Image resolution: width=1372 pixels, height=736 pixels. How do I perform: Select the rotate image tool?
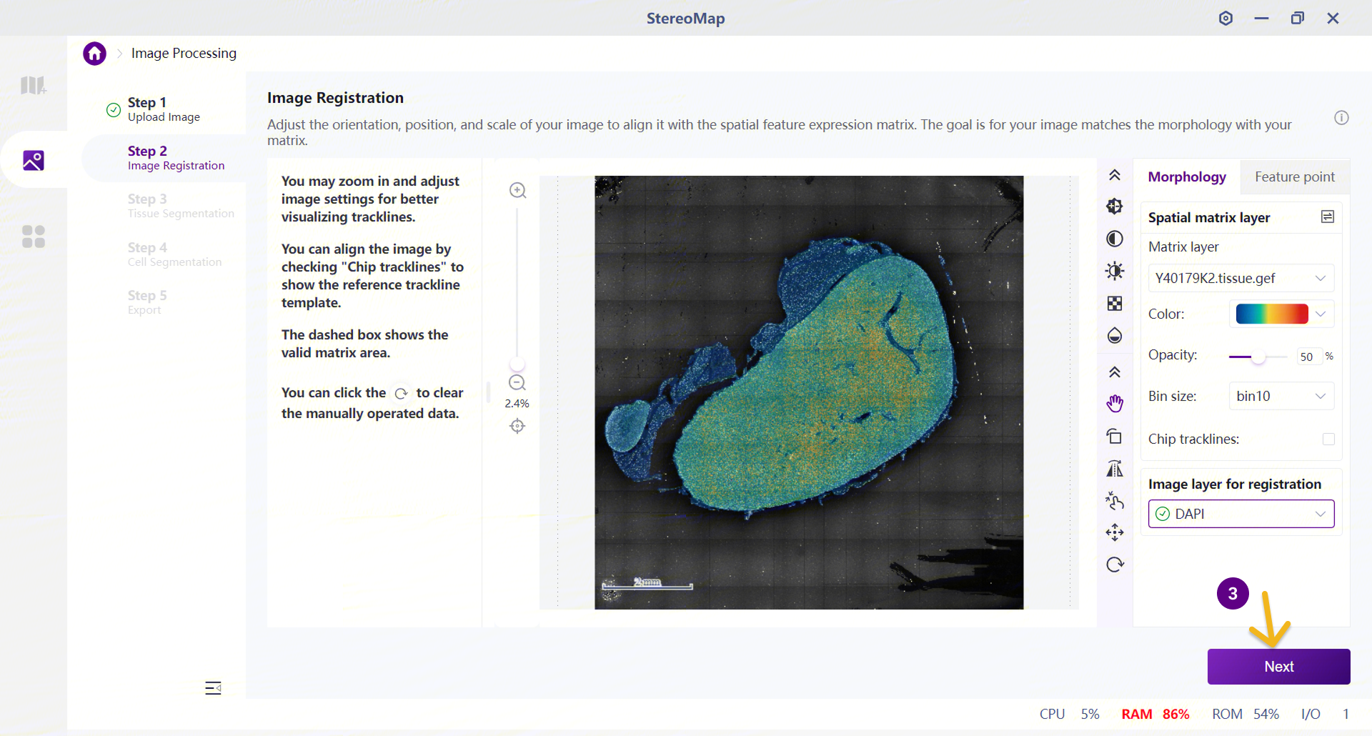point(1115,436)
